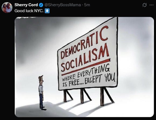This screenshot has width=156, height=120.
Task: Select the 'Good luck NYC.' post text
Action: (x=29, y=11)
